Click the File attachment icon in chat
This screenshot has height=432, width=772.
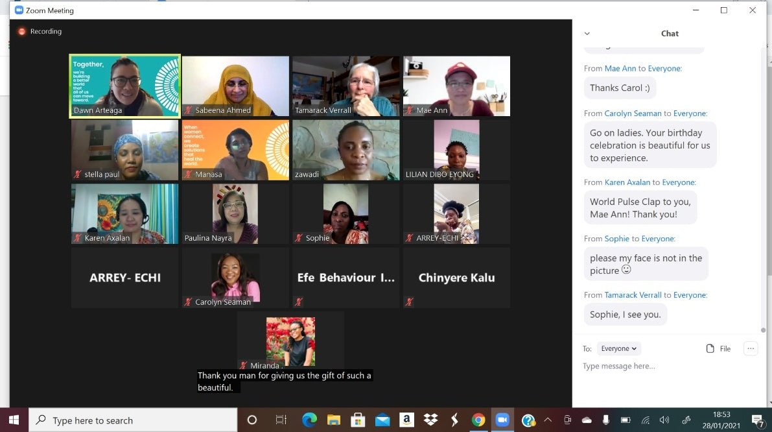[x=710, y=348]
